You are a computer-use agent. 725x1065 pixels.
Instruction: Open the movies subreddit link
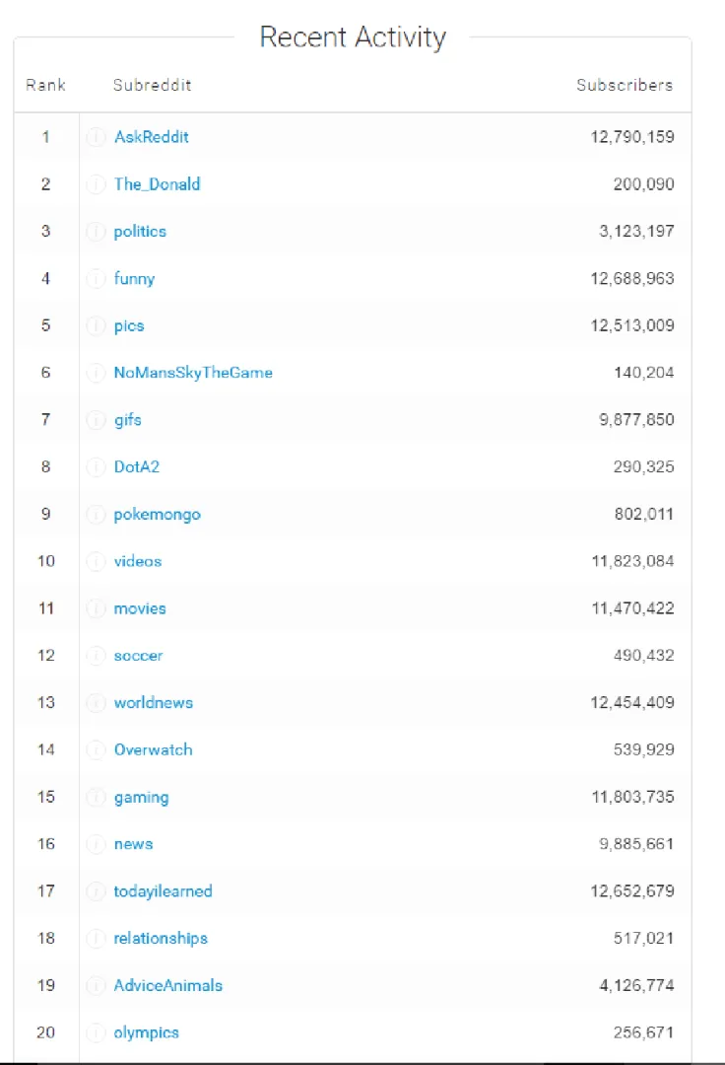(140, 608)
